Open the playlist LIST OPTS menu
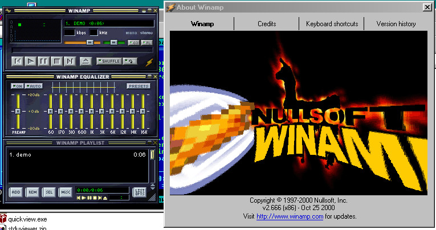 (x=140, y=192)
